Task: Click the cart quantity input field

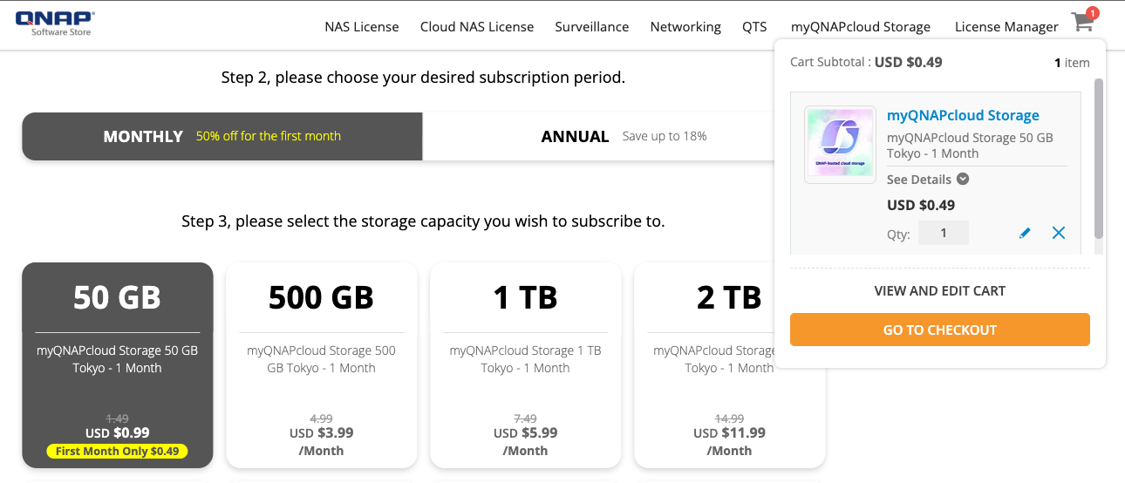Action: pos(943,234)
